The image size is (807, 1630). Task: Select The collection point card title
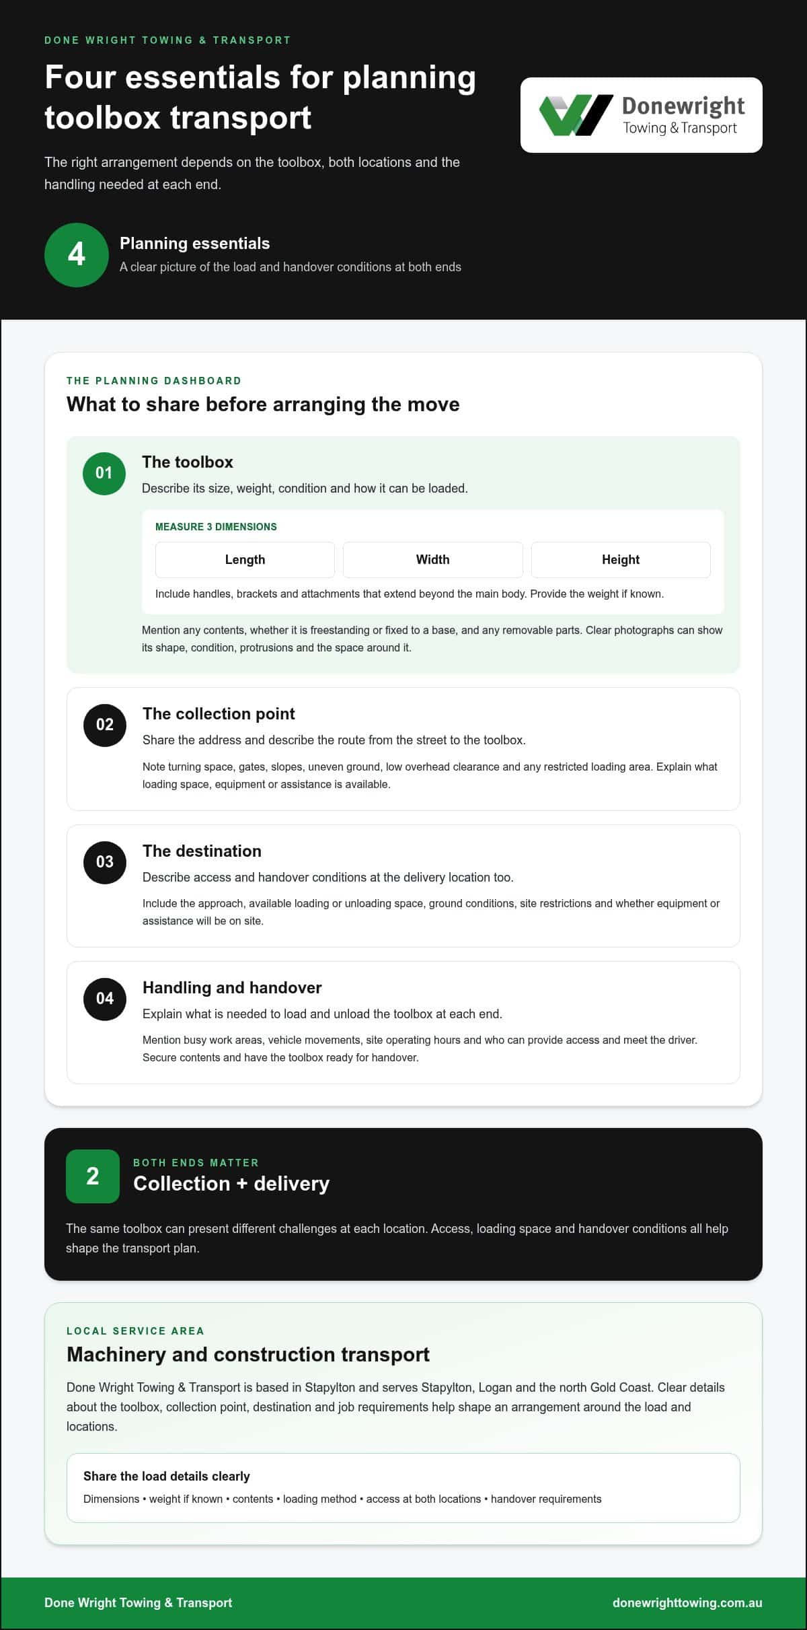(219, 713)
